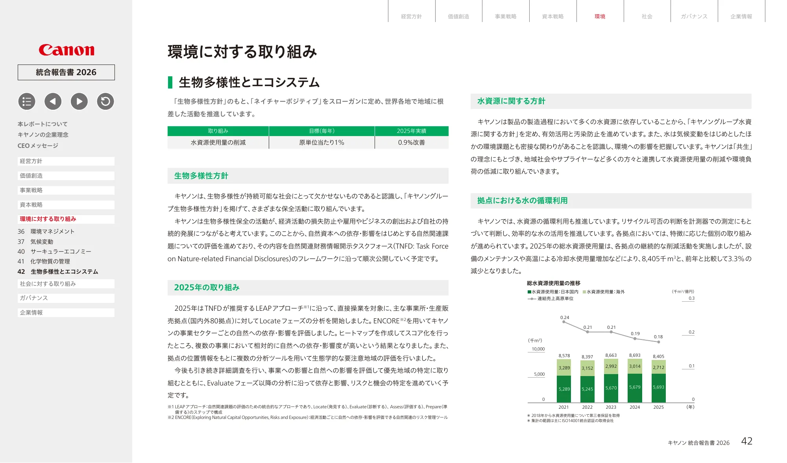Click the return/back circular arrow icon

click(105, 101)
